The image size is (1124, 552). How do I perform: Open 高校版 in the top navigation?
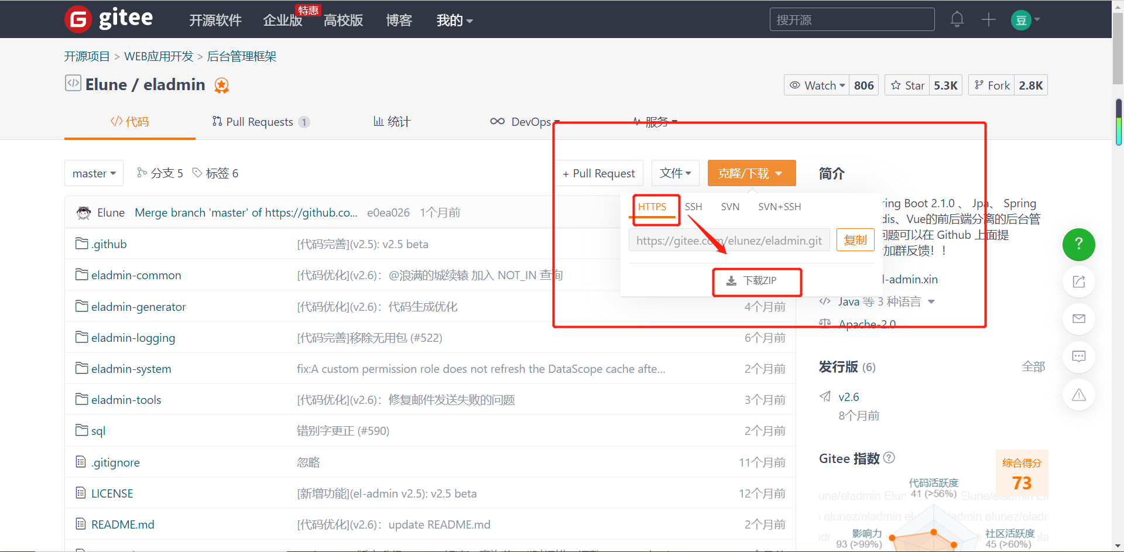(344, 20)
